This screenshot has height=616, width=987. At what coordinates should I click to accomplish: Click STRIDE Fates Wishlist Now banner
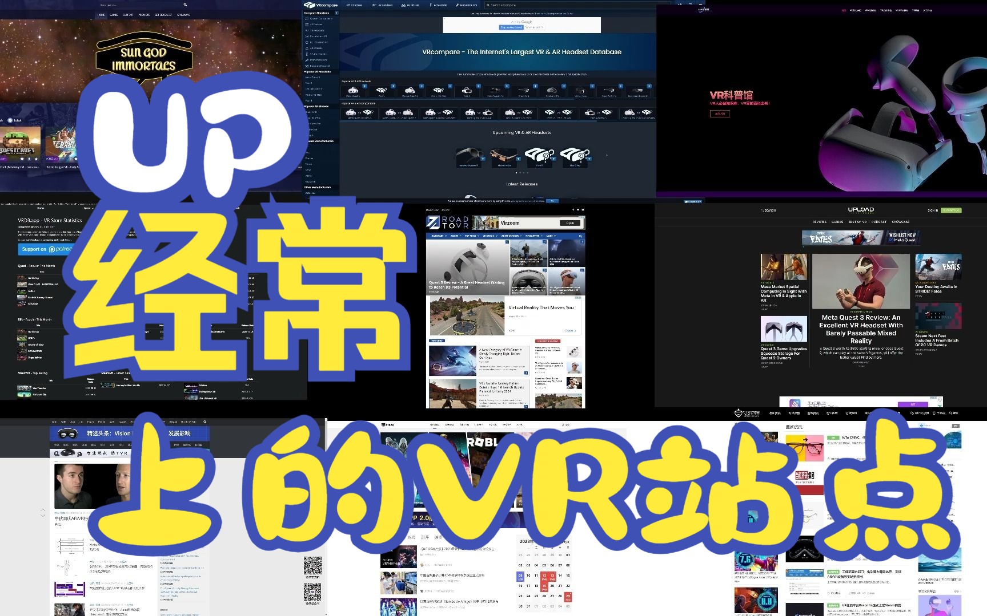click(x=860, y=238)
